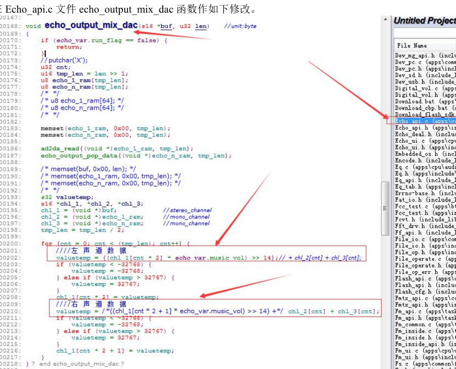Select Encode.h in the file list
456x369 pixels.
425,161
